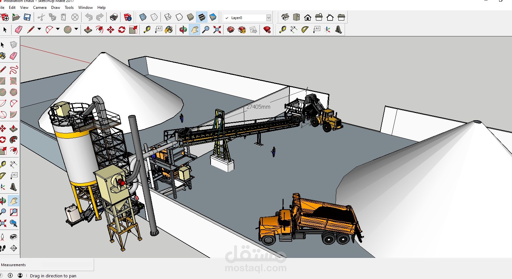Open the Window menu
This screenshot has width=512, height=279.
tap(85, 8)
